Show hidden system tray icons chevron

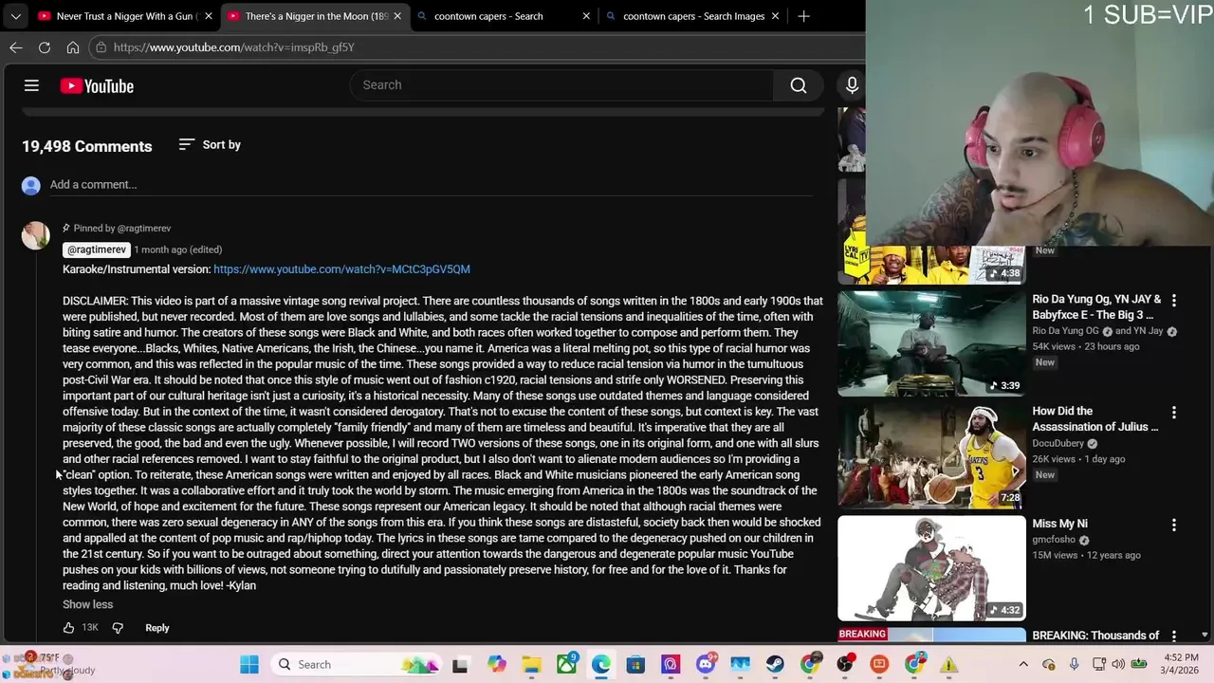pyautogui.click(x=1023, y=664)
